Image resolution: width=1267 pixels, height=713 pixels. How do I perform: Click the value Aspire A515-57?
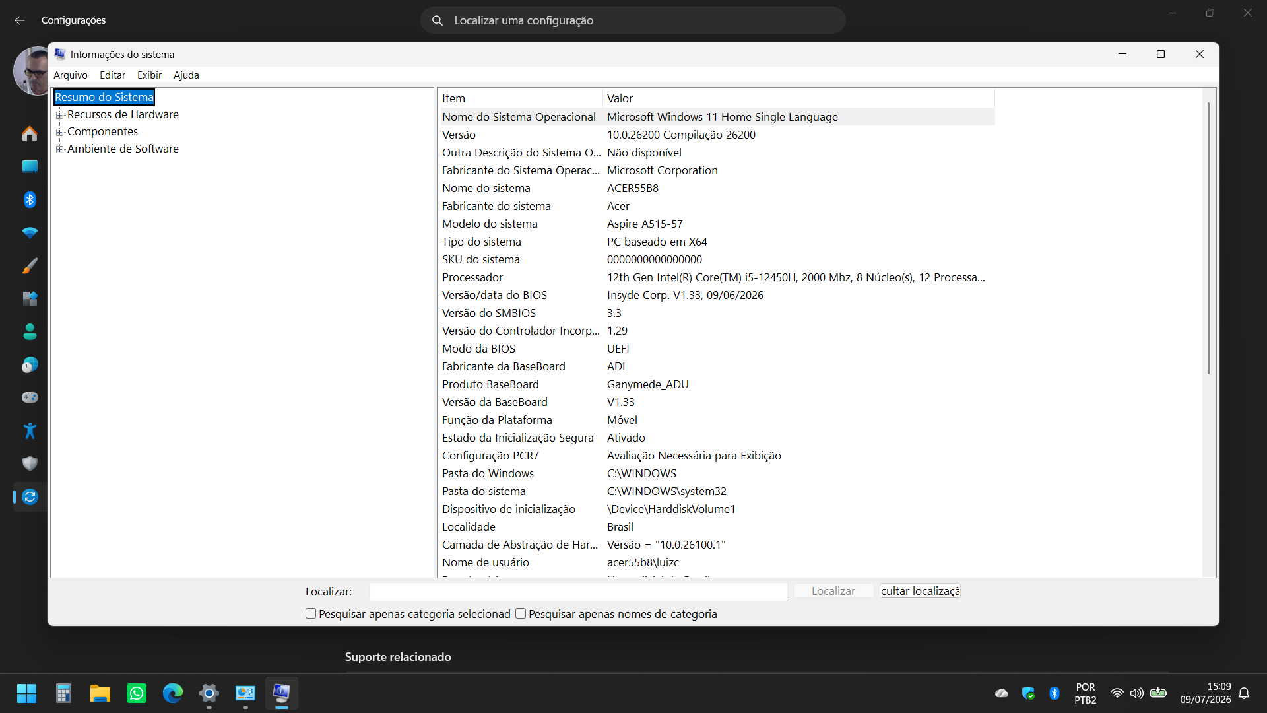pos(645,224)
